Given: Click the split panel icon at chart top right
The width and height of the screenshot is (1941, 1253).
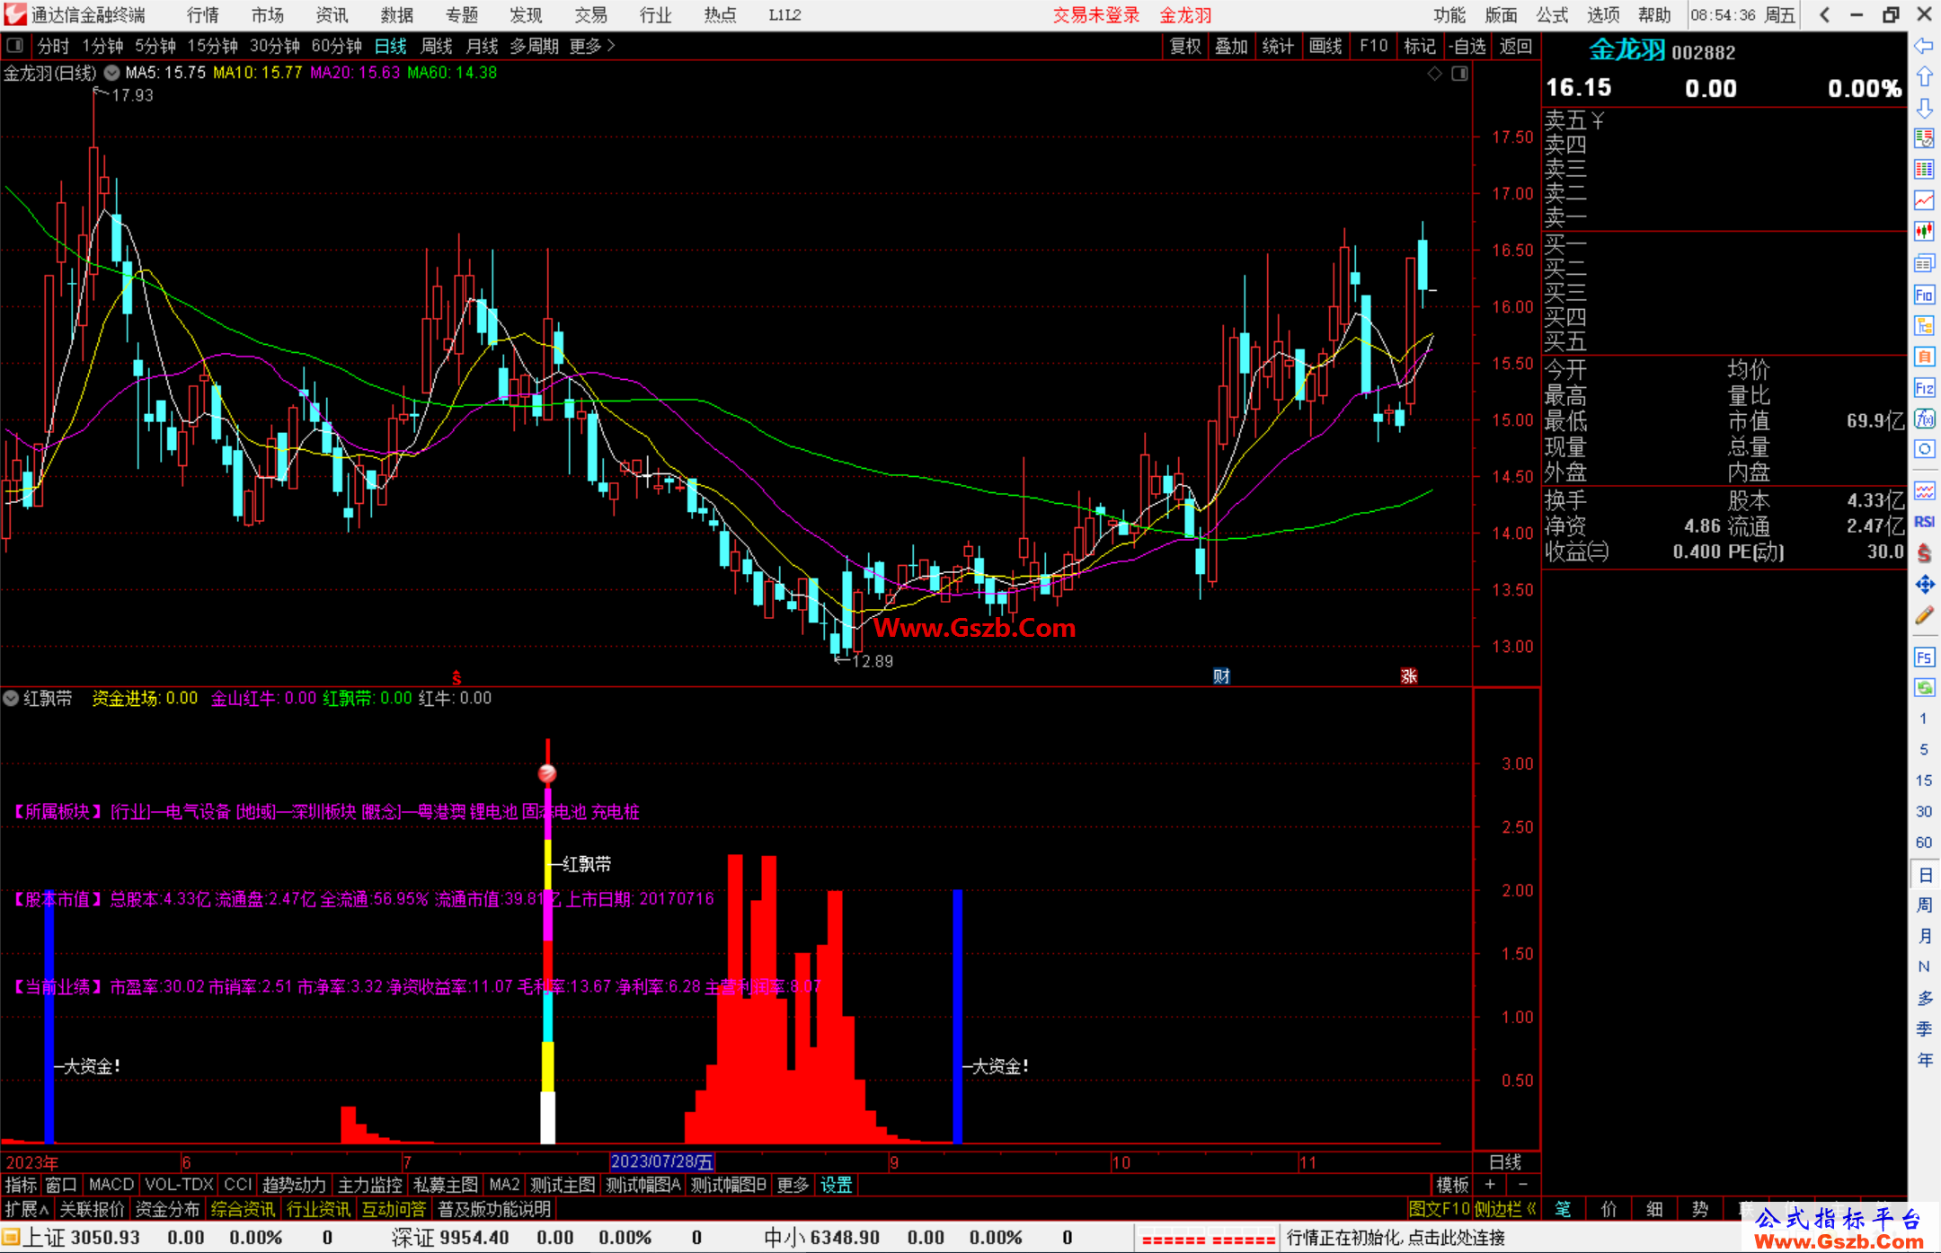Looking at the screenshot, I should coord(1459,74).
